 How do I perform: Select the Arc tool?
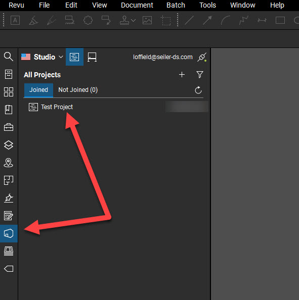coord(226,20)
